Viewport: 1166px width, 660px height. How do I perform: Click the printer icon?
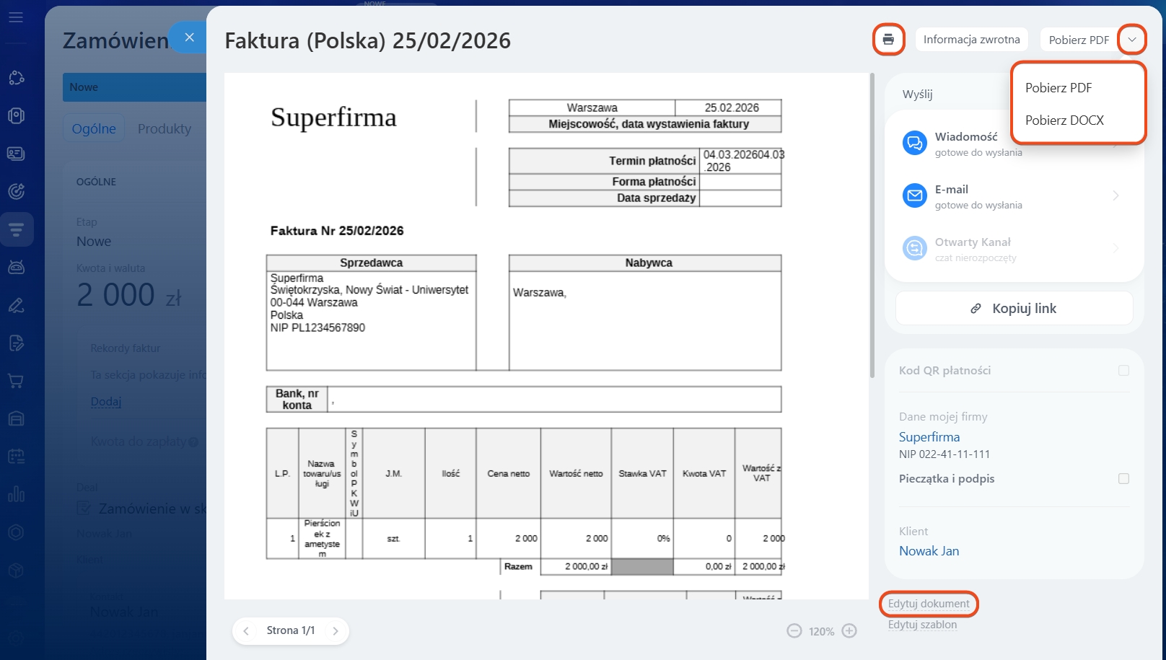click(x=888, y=40)
